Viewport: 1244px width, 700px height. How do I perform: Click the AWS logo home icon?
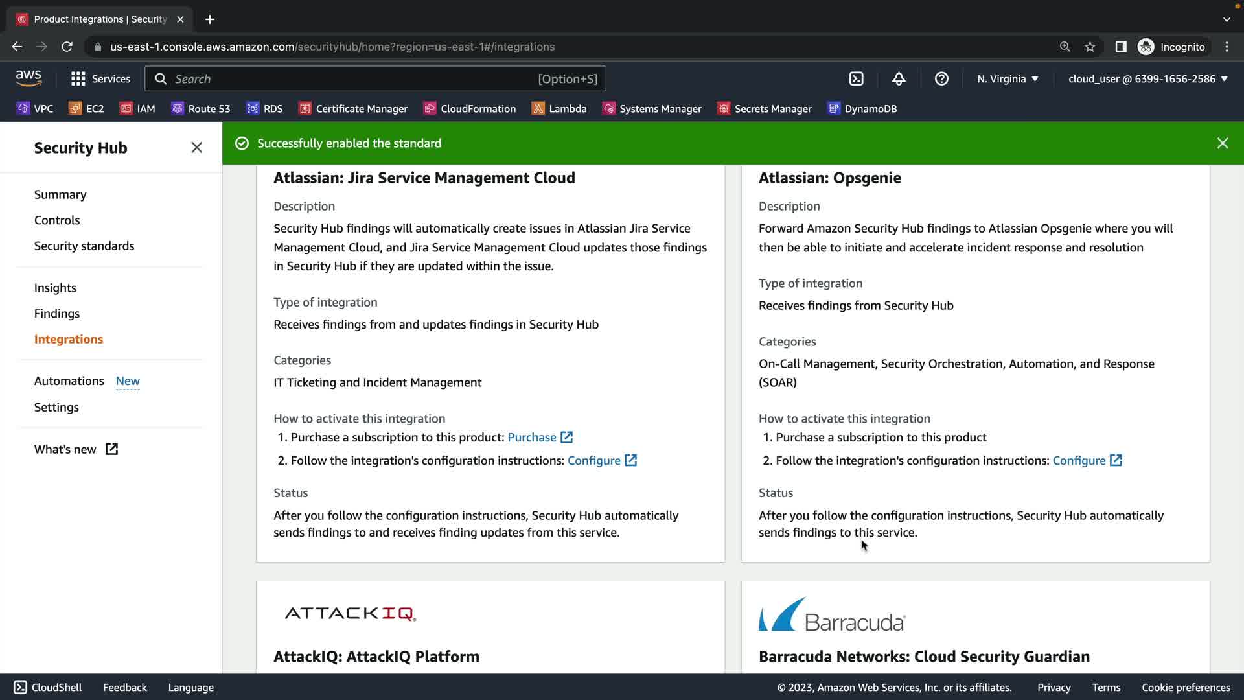(x=29, y=78)
